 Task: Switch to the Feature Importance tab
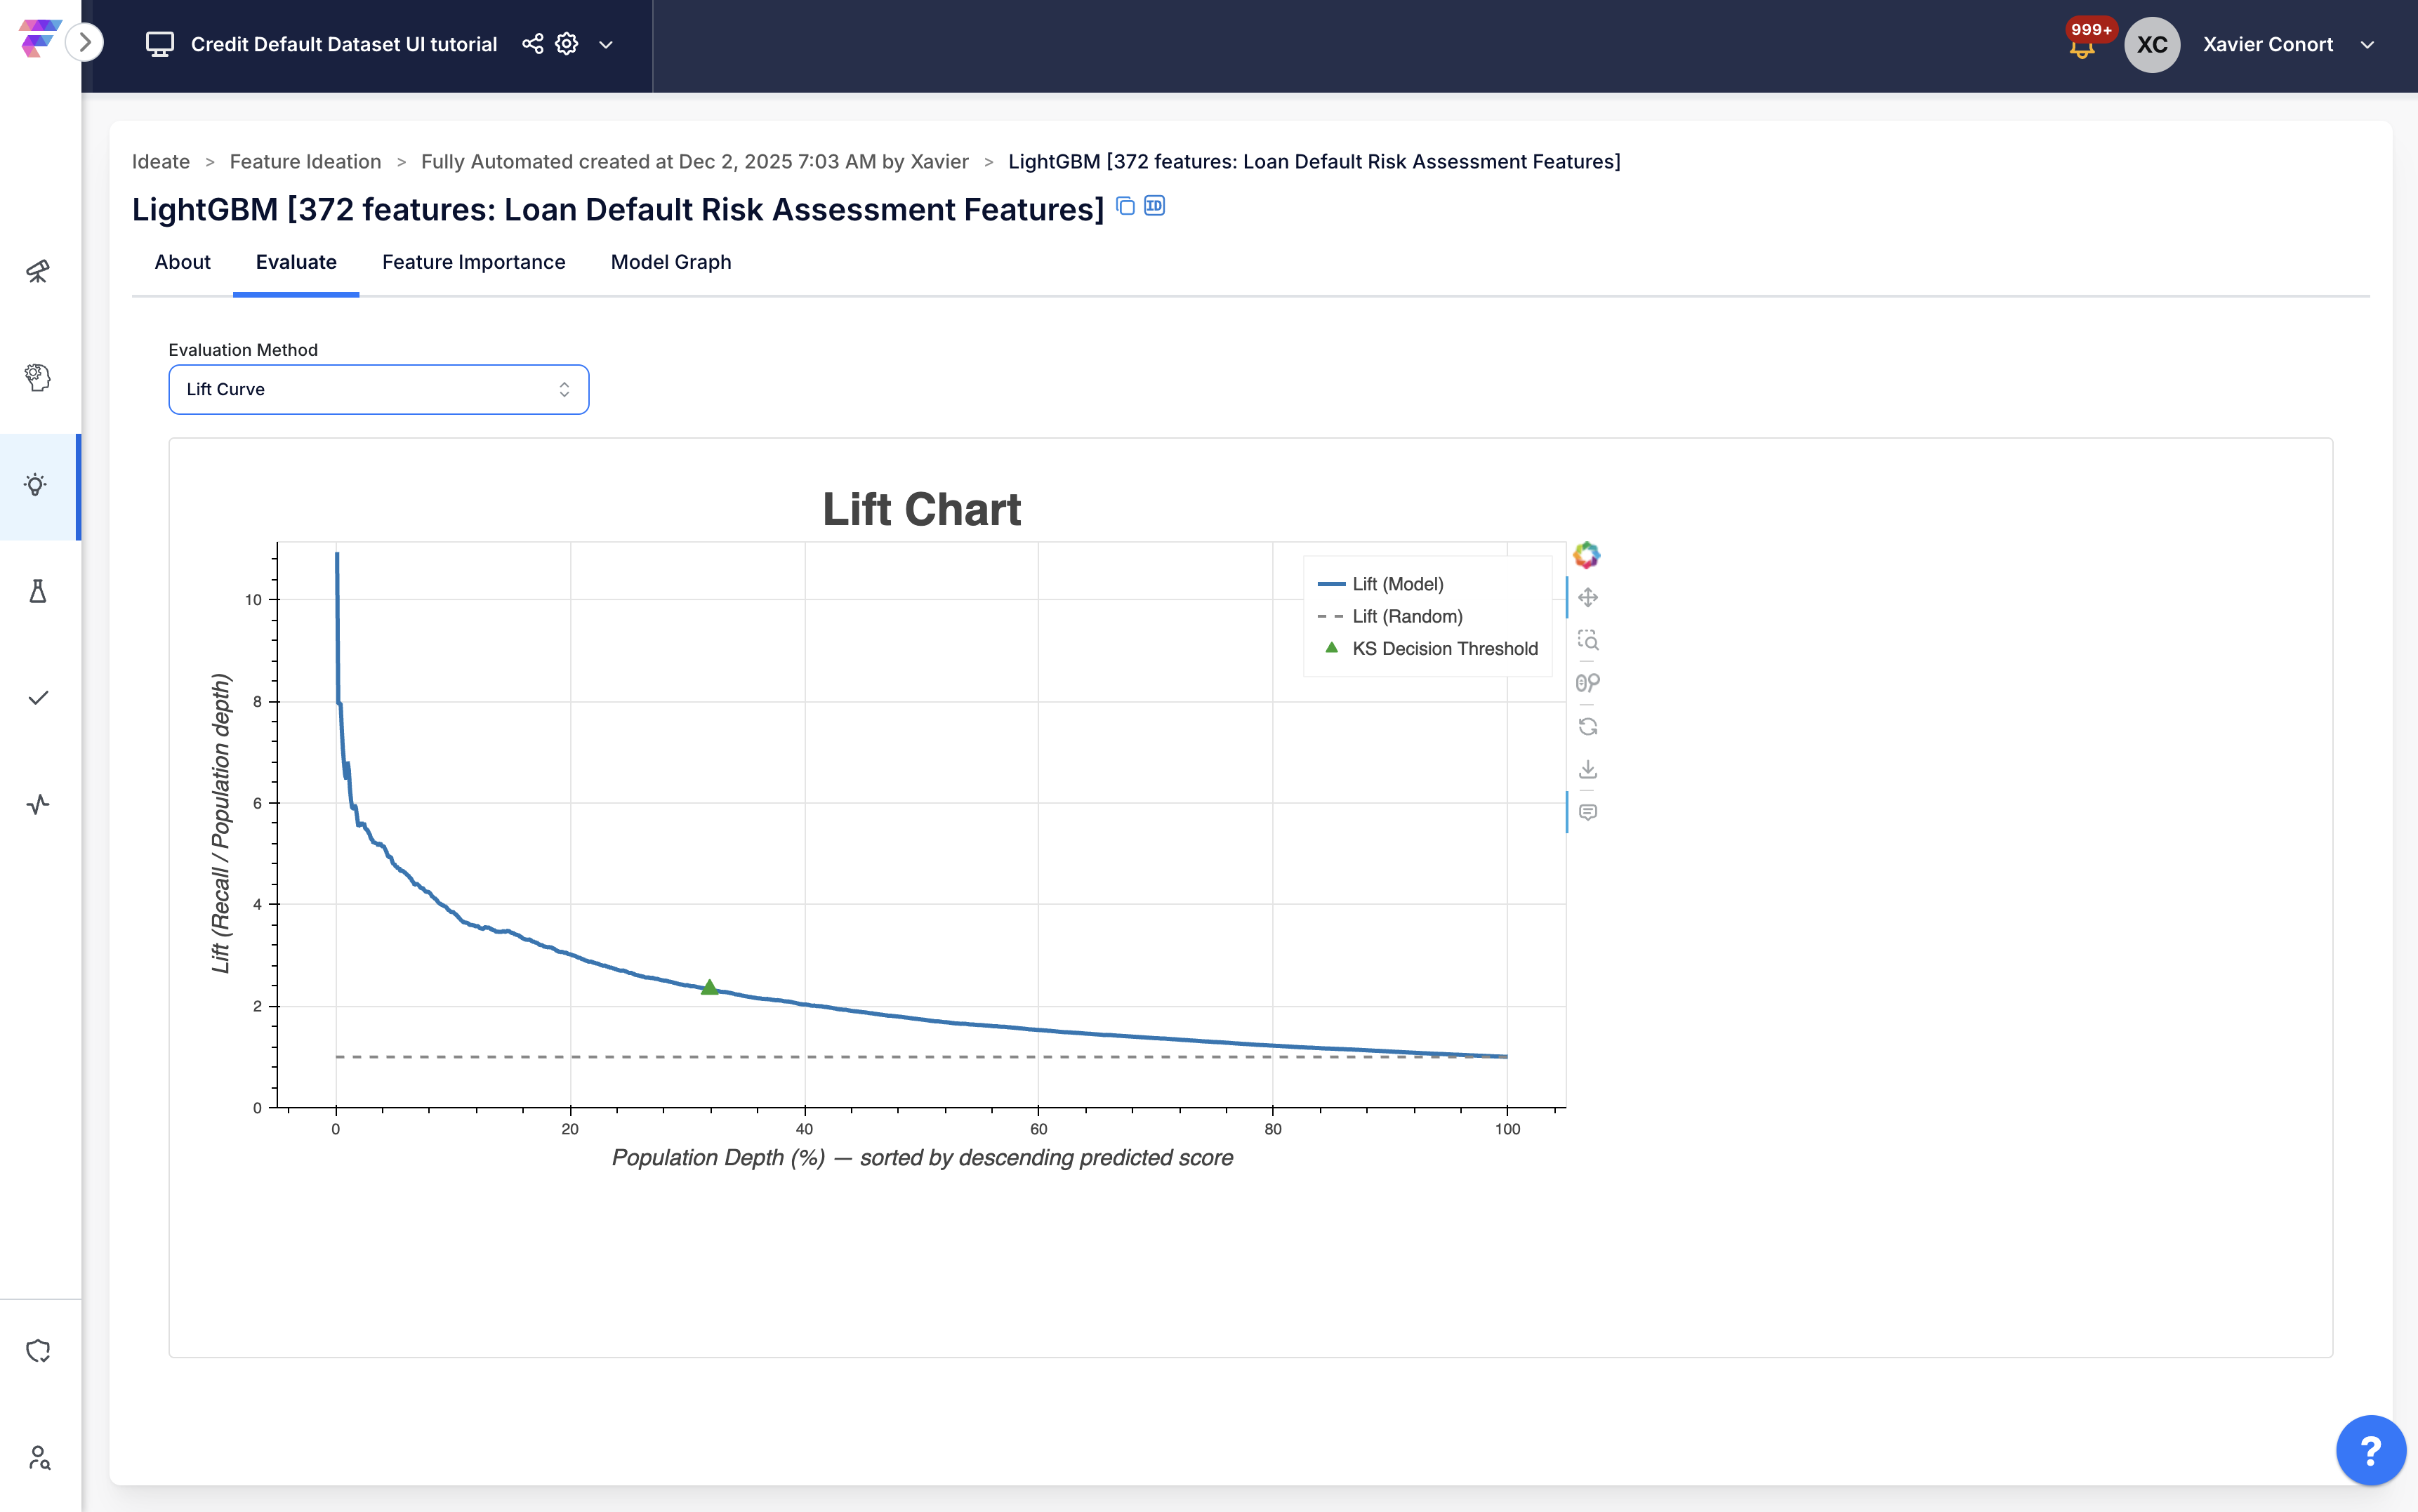[473, 262]
